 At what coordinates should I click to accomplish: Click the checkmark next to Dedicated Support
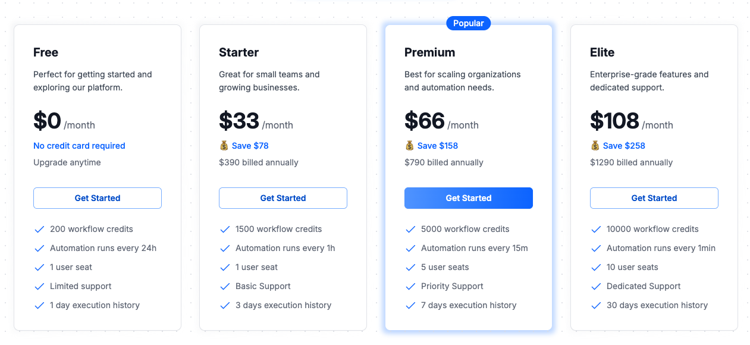point(597,286)
